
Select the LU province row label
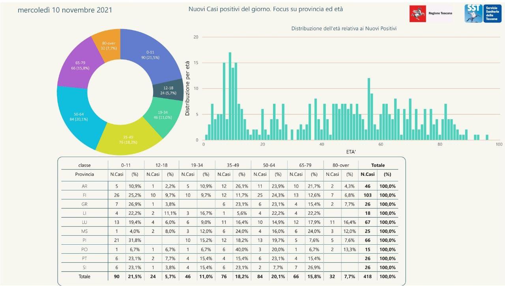84,222
